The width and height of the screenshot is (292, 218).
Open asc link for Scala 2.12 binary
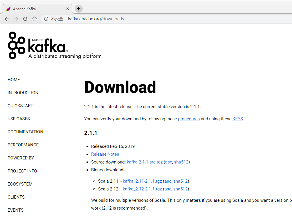[x=168, y=189]
